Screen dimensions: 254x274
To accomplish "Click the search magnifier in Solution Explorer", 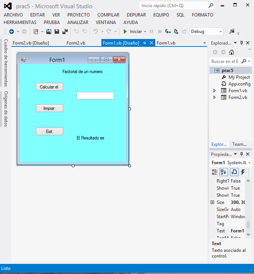I will coord(244,61).
